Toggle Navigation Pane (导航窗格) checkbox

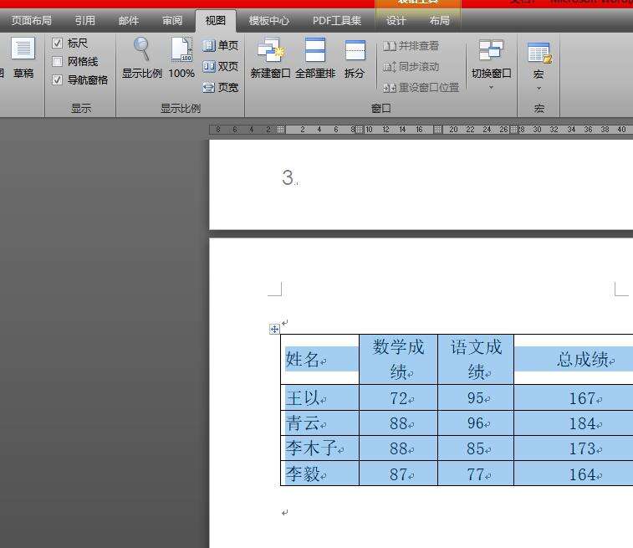click(x=57, y=80)
